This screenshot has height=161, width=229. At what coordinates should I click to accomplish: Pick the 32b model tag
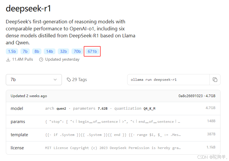click(63, 51)
